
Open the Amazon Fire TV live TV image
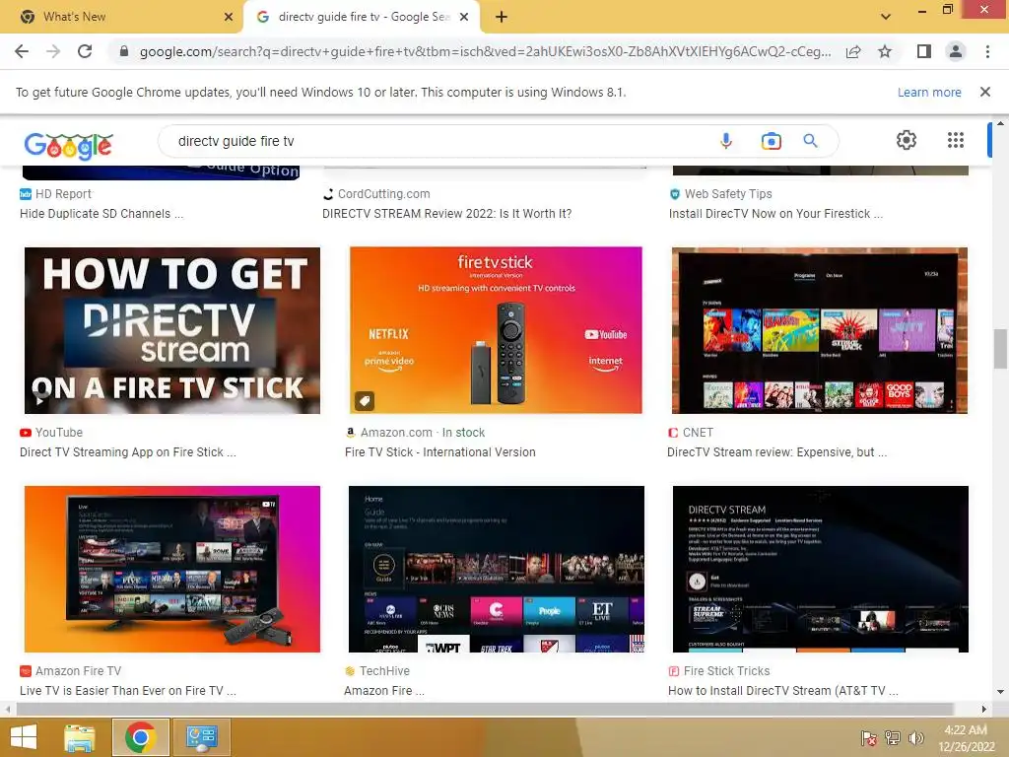171,569
